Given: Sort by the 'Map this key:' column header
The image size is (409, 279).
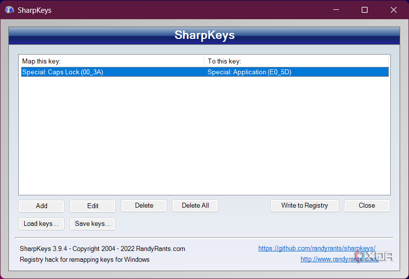Looking at the screenshot, I should coord(111,61).
